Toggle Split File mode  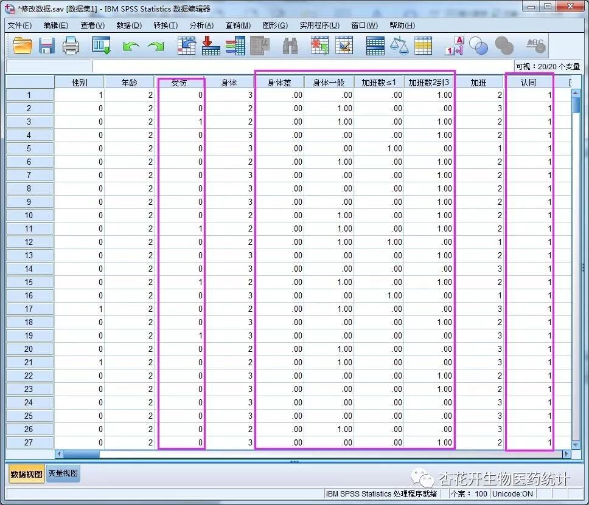[375, 45]
